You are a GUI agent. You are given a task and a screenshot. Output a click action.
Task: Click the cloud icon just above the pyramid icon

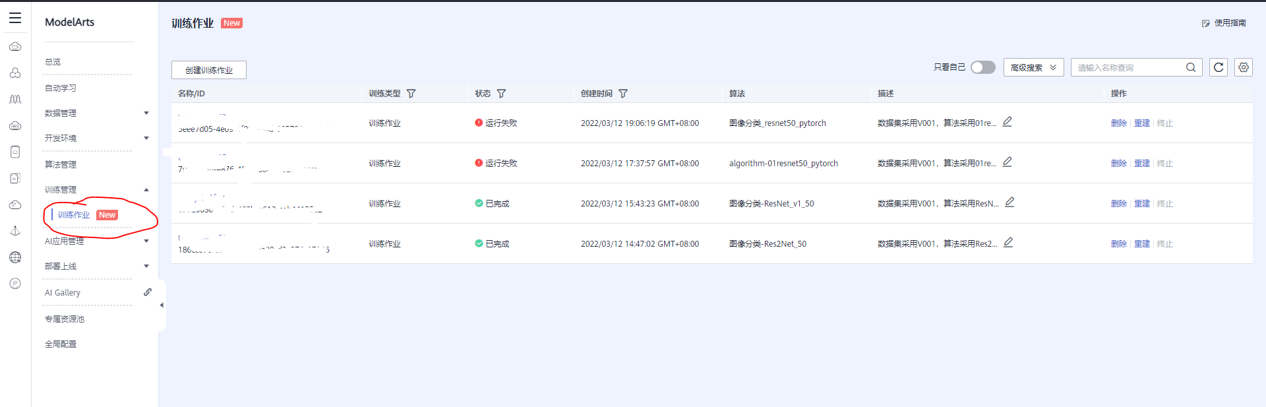[x=15, y=204]
